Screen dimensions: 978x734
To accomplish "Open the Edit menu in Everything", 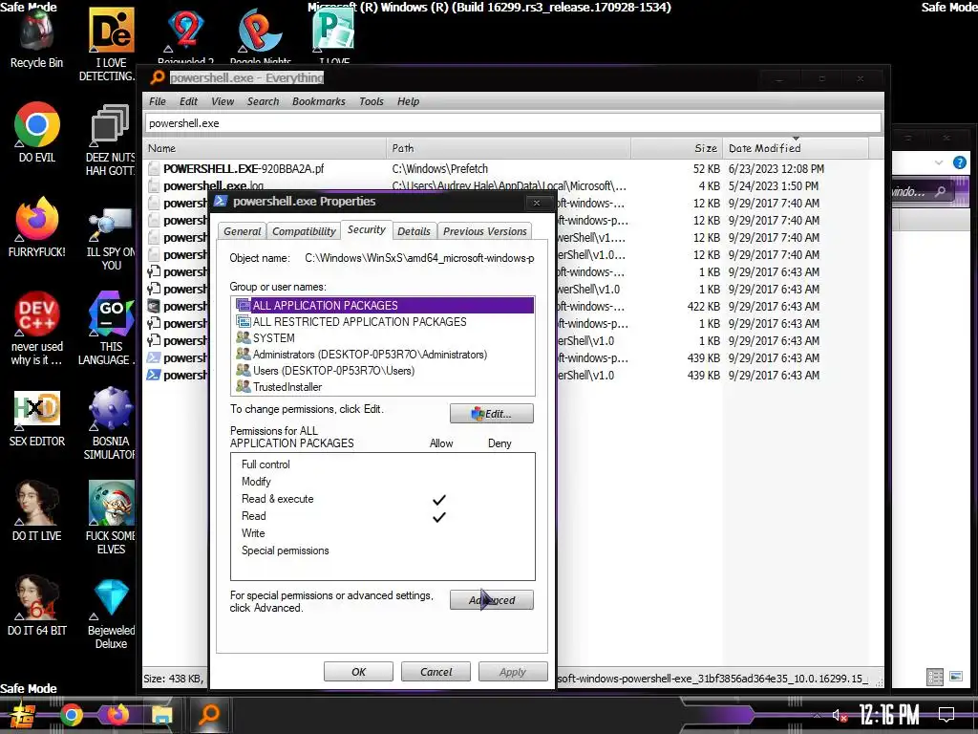I will (188, 101).
